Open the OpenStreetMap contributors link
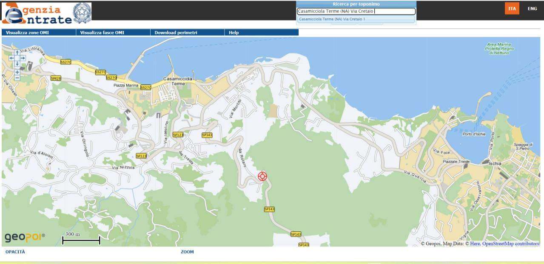 [510, 244]
